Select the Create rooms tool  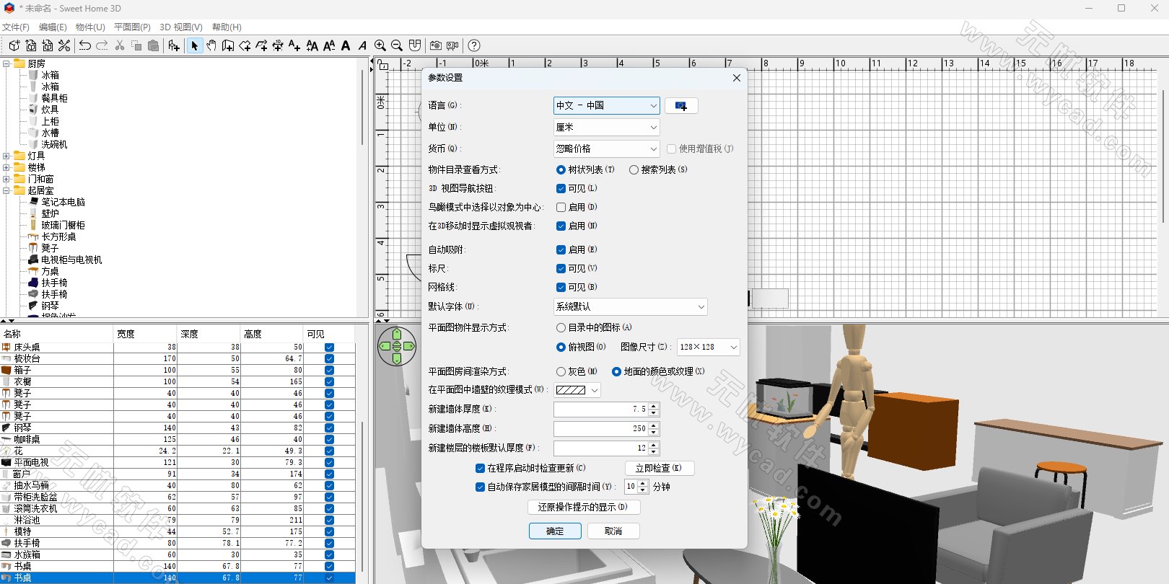(245, 45)
